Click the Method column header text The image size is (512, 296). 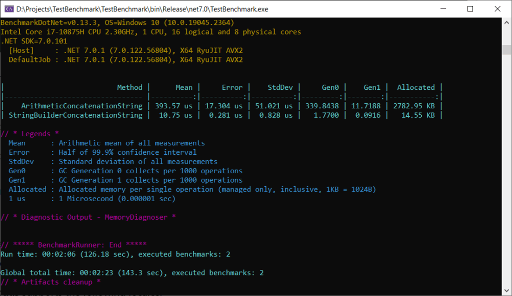click(129, 87)
